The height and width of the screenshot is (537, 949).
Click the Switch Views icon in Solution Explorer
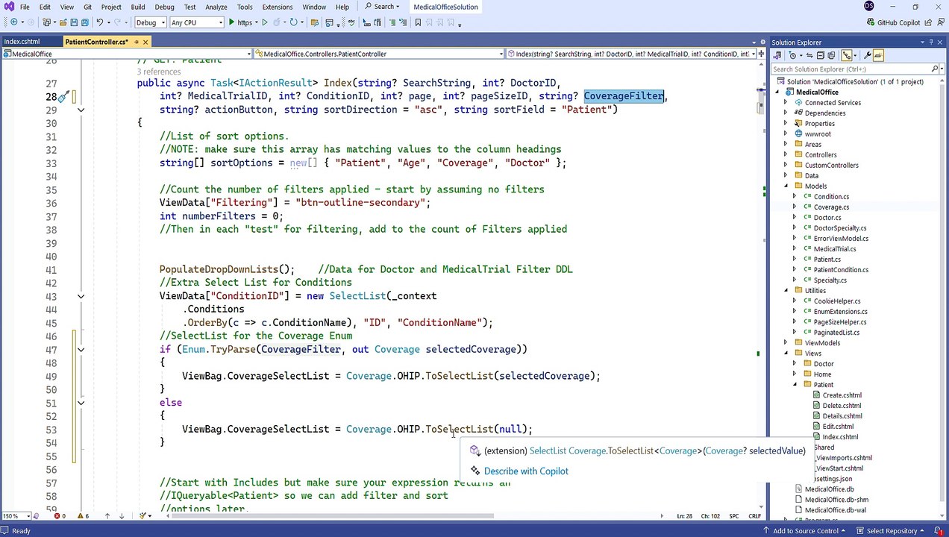coord(777,55)
